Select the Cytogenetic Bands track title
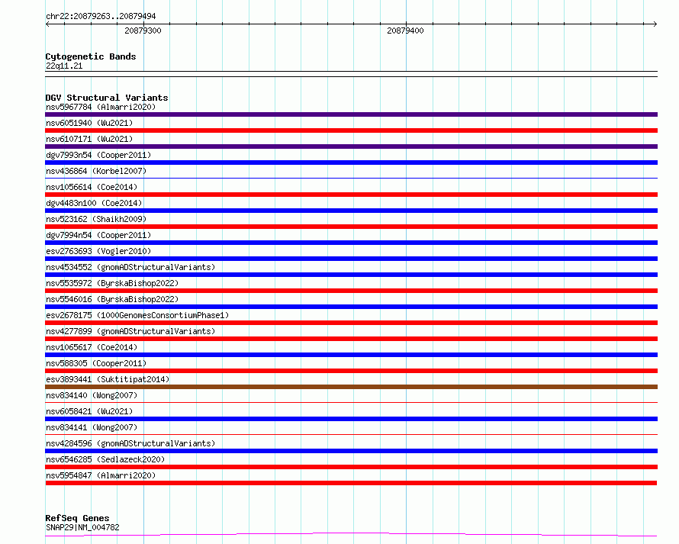This screenshot has height=544, width=679. (91, 56)
